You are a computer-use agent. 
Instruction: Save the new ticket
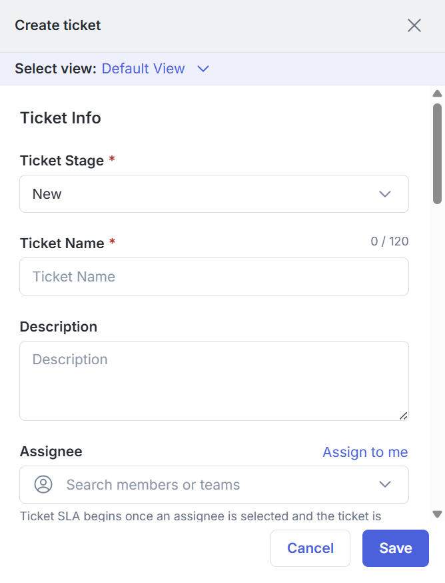pyautogui.click(x=395, y=548)
